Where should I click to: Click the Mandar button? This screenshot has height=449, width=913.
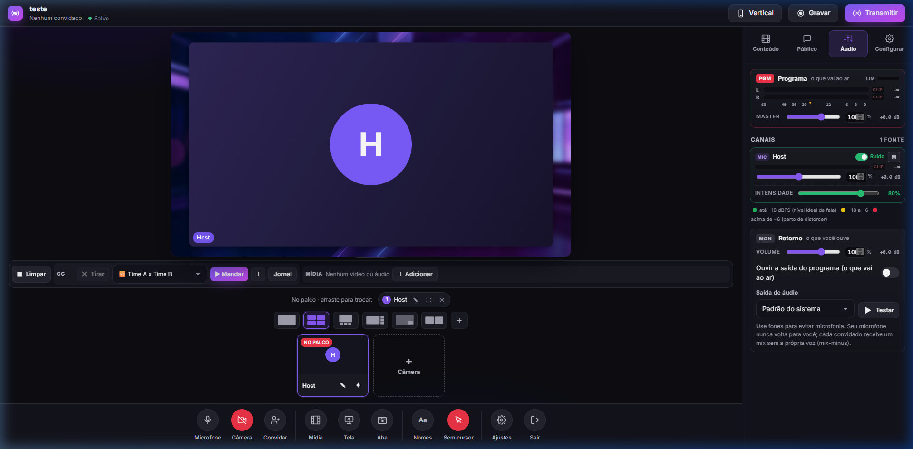coord(229,274)
